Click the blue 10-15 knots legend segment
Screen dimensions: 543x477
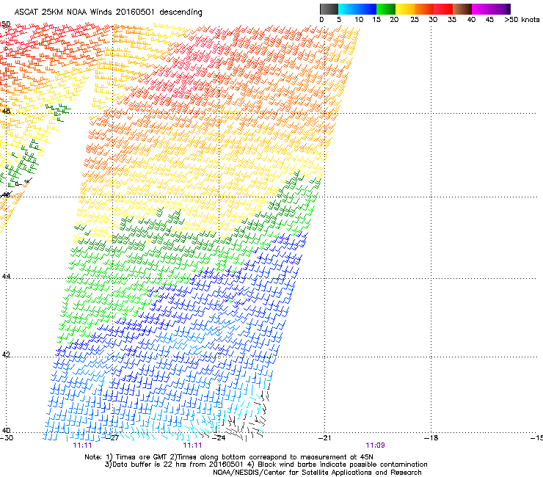(x=367, y=9)
